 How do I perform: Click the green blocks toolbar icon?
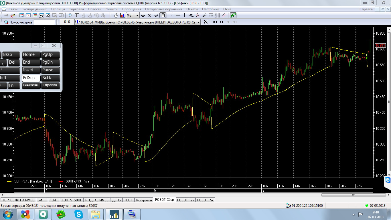pos(233,15)
